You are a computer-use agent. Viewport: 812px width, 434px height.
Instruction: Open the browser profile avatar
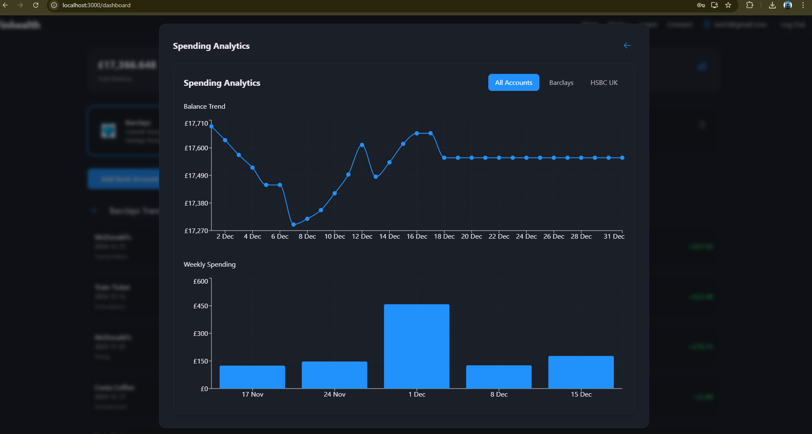point(788,5)
